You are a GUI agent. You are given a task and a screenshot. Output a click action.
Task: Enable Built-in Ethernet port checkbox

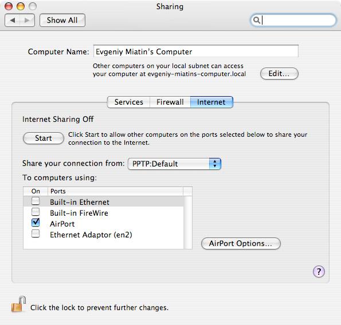pos(36,201)
